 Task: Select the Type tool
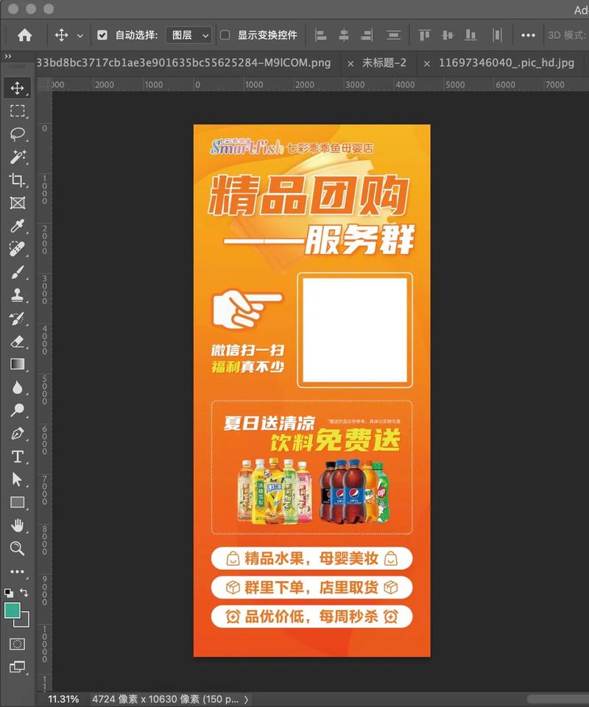click(18, 457)
